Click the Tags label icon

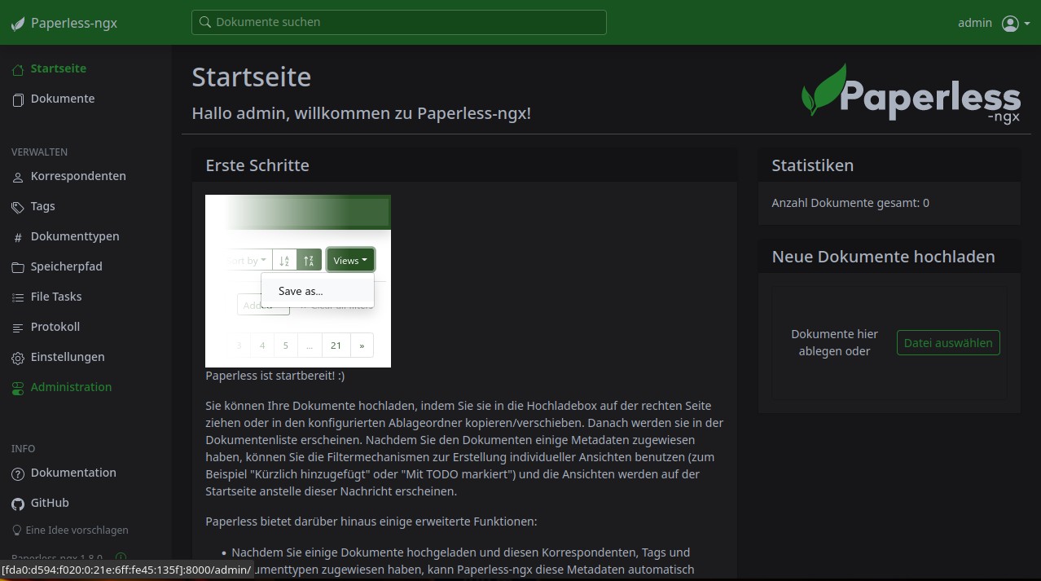18,207
